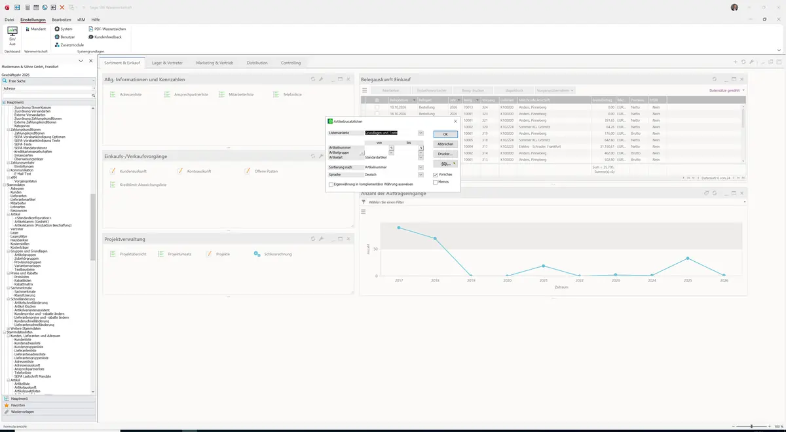Confirm the dialog with OK
The image size is (786, 432).
pyautogui.click(x=445, y=134)
